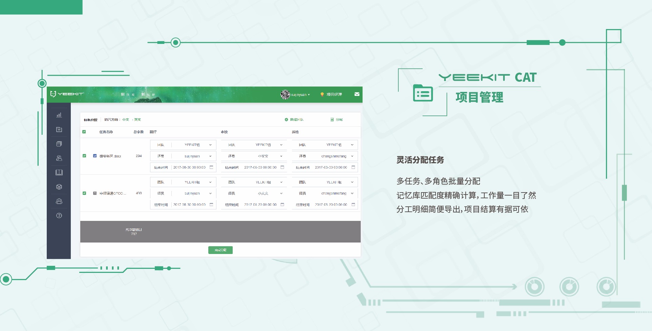Open the user contacts sidebar icon

point(59,158)
